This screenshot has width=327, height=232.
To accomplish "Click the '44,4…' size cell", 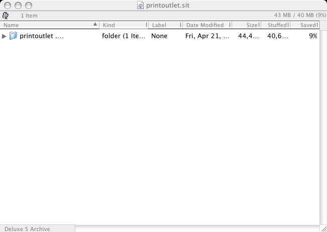I will [248, 36].
